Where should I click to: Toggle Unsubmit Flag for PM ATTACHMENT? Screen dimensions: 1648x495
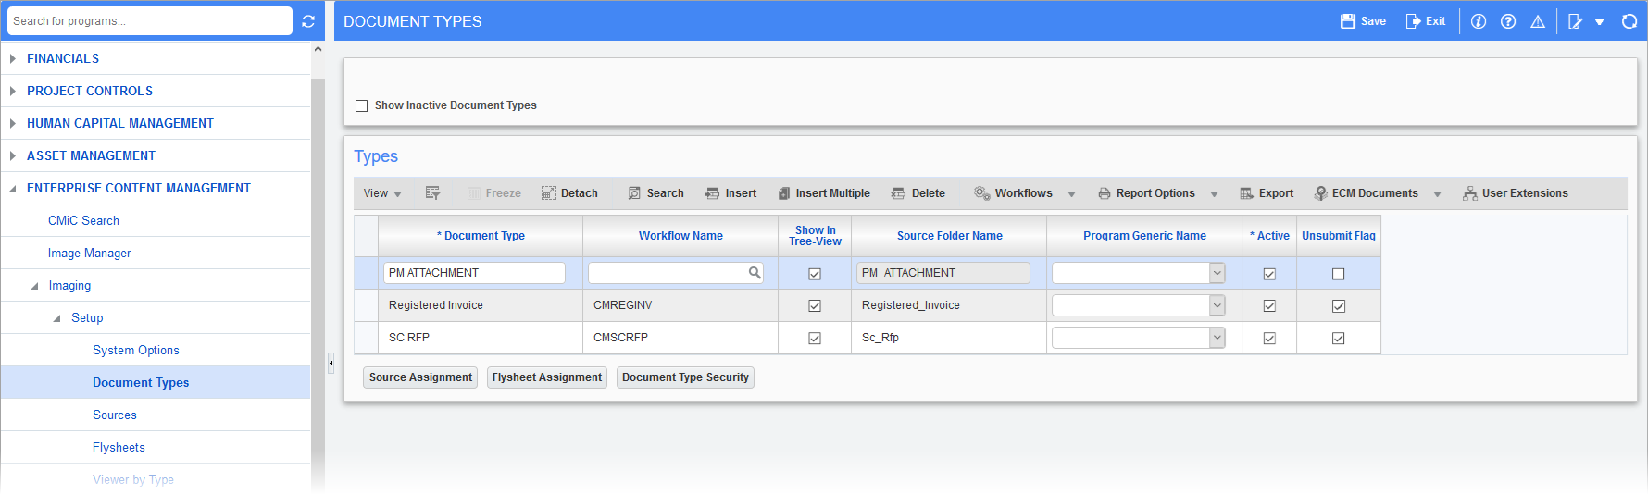(1338, 274)
